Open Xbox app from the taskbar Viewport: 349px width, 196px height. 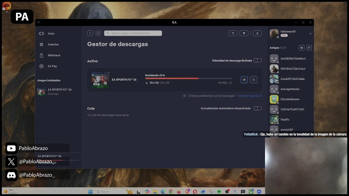point(251,192)
